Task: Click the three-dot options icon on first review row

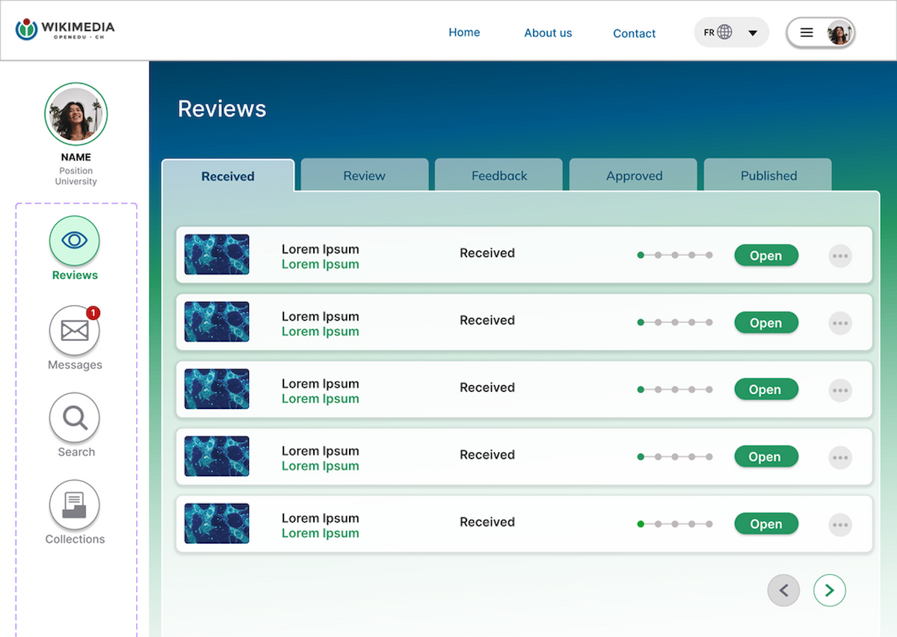Action: [840, 256]
